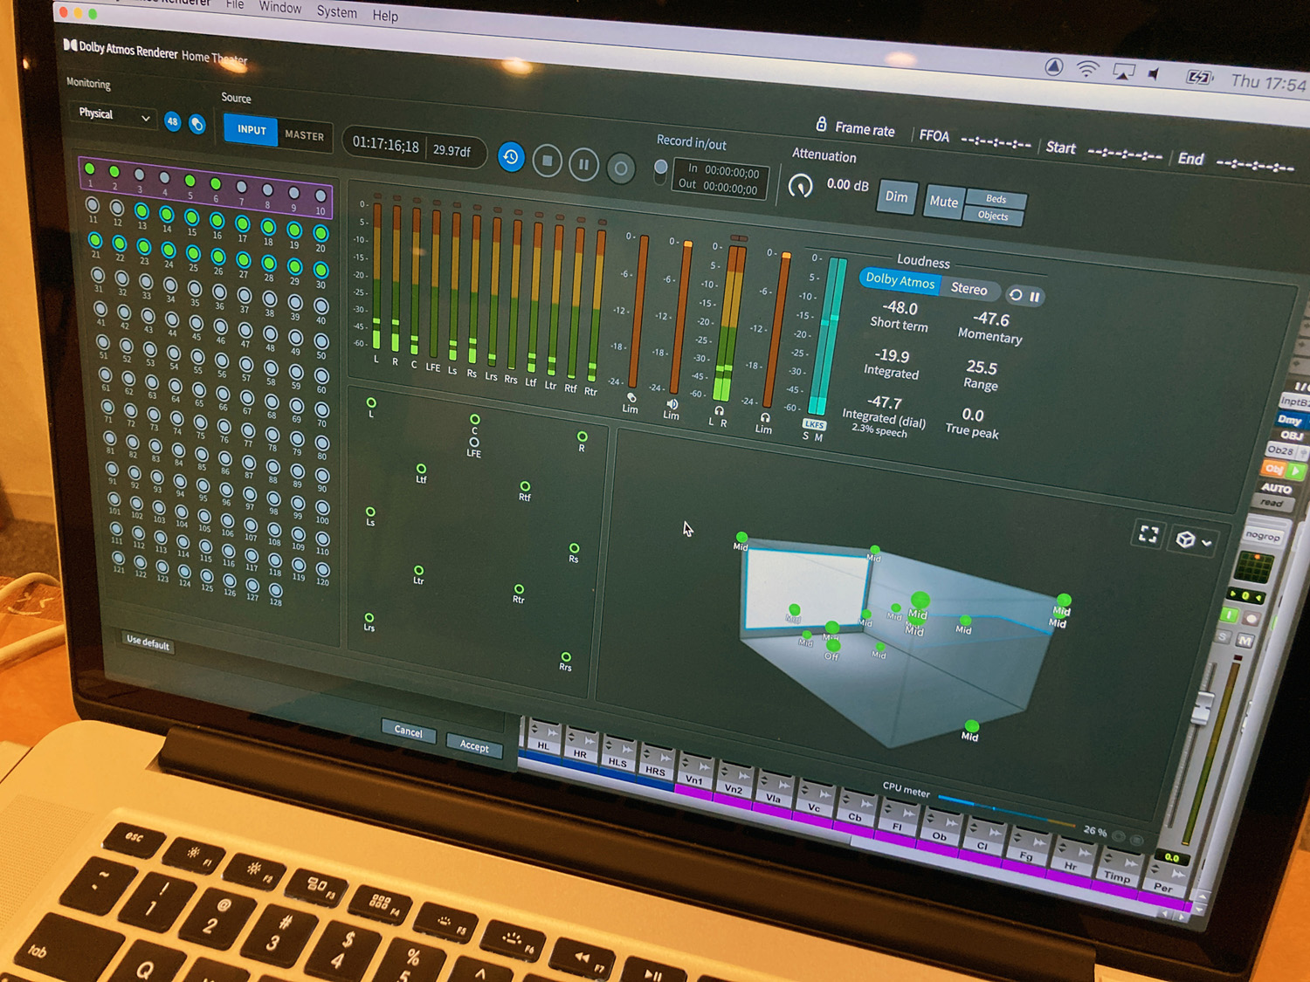Click the AirPlay display icon in menu bar
The image size is (1310, 982).
click(x=1123, y=72)
